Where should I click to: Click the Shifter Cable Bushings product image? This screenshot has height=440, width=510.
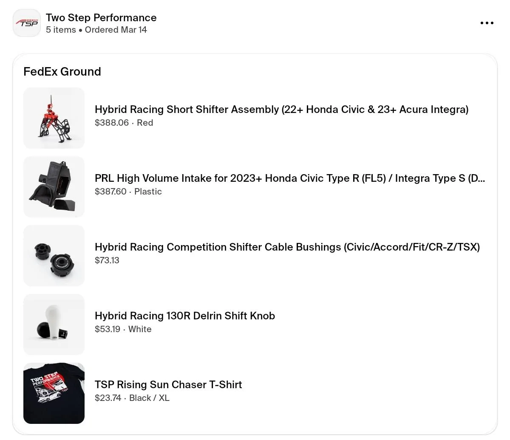[54, 255]
